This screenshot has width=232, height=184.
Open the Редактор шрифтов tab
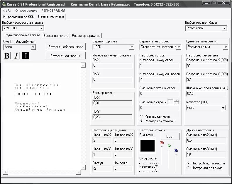pyautogui.click(x=86, y=36)
